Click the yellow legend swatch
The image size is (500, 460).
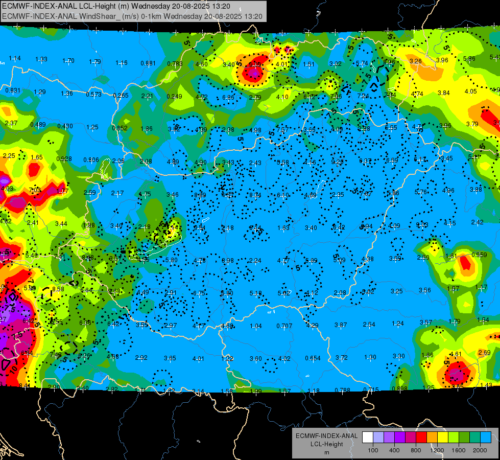click(x=443, y=438)
